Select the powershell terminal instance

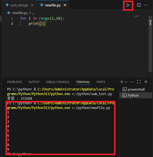pyautogui.click(x=136, y=90)
